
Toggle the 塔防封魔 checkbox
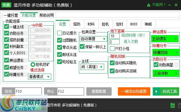click(x=7, y=40)
